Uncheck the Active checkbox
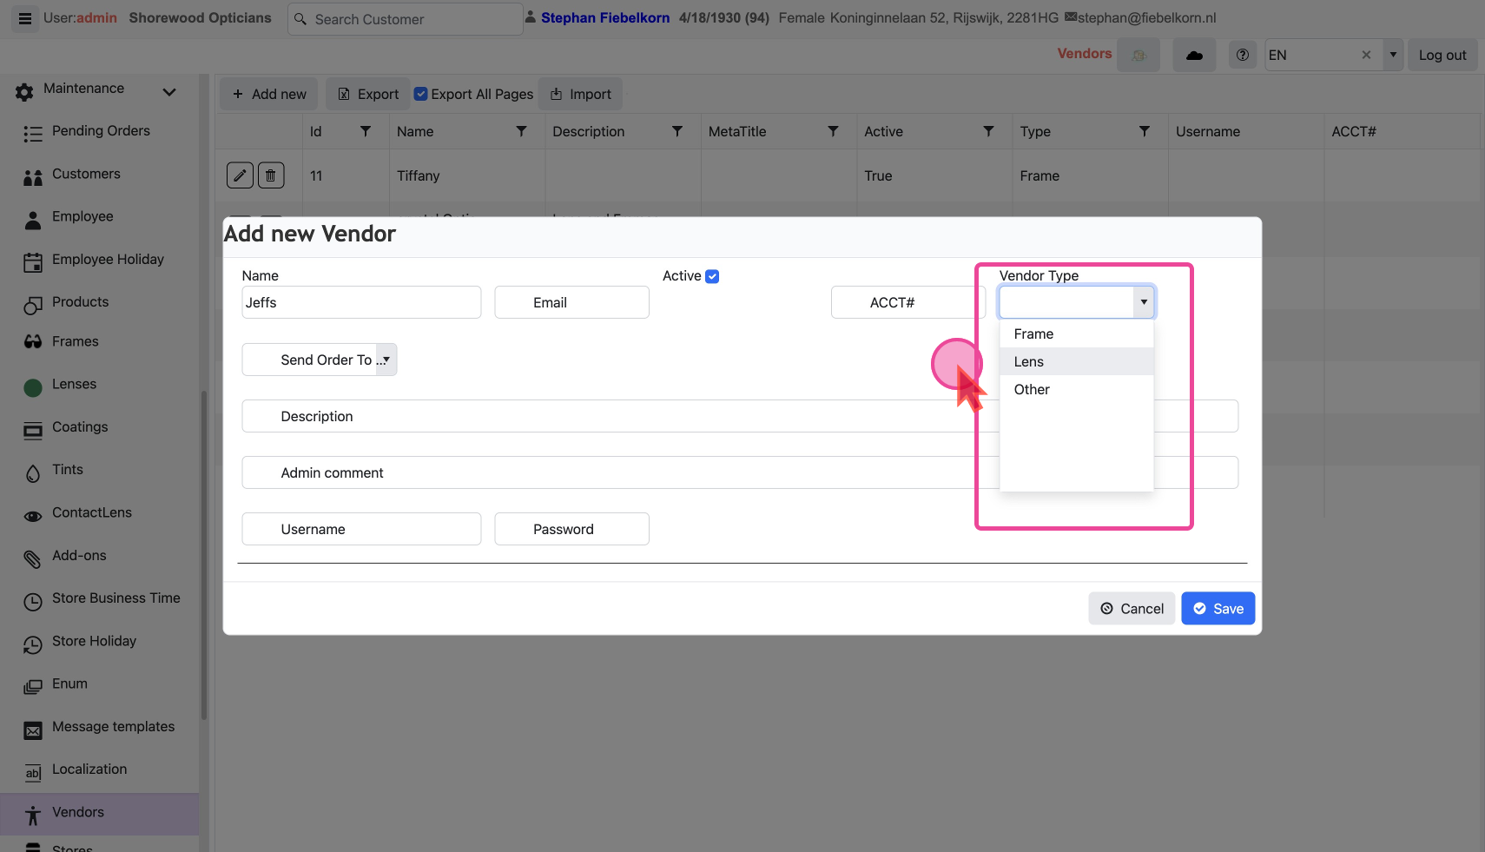Screen dimensions: 1485x852 712,276
